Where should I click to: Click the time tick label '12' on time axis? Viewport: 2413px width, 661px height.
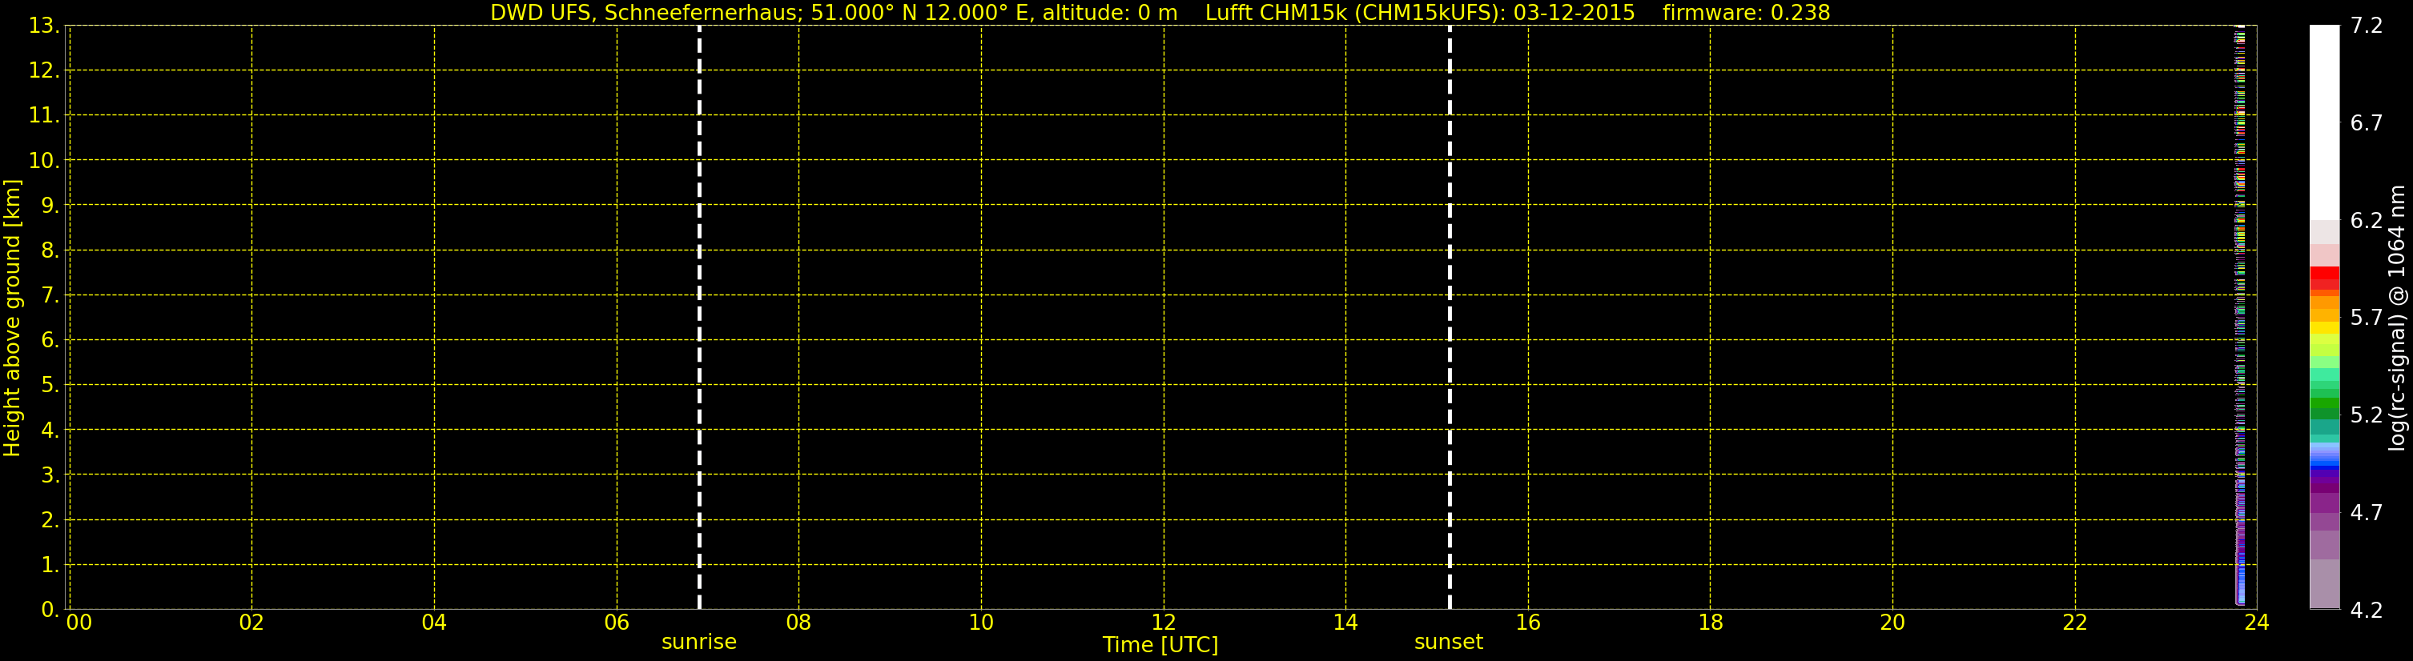point(1164,623)
